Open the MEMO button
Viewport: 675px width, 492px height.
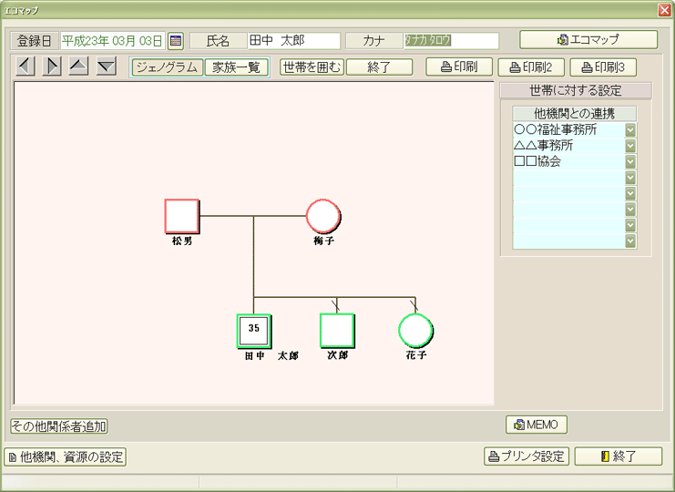coord(537,425)
